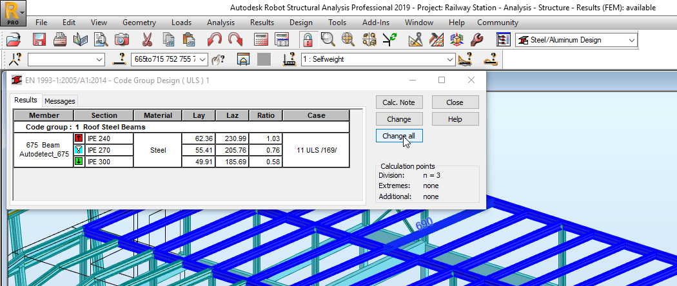Open the File menu

click(x=41, y=23)
